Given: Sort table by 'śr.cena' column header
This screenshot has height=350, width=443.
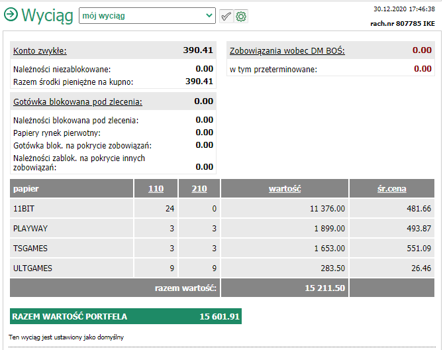Looking at the screenshot, I should coord(391,188).
